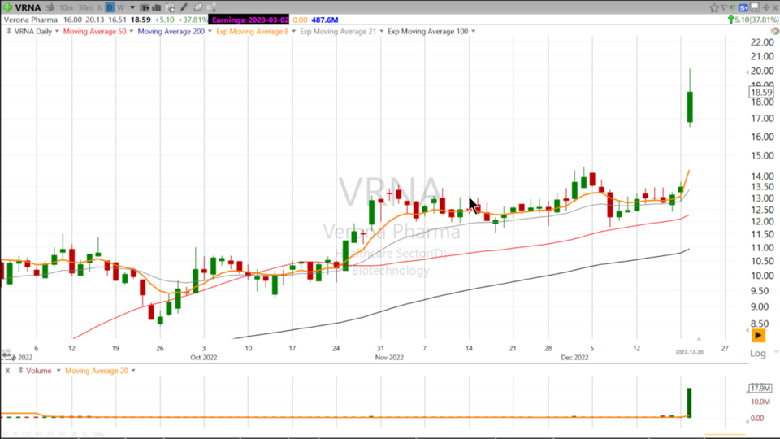780x439 pixels.
Task: Open Exp Moving Average 100 dropdown
Action: pos(473,32)
